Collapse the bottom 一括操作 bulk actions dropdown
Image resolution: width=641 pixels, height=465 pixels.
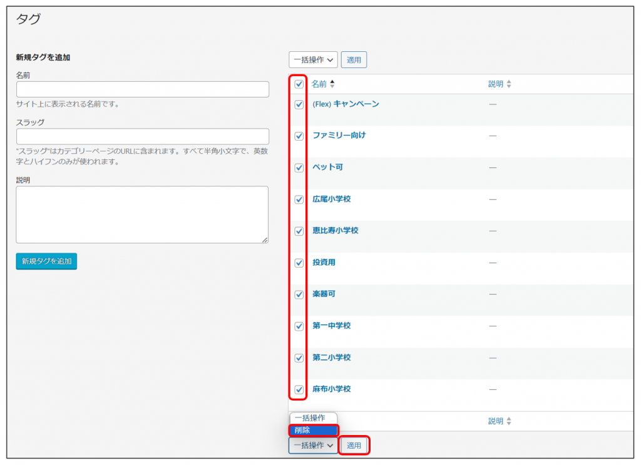tap(313, 446)
